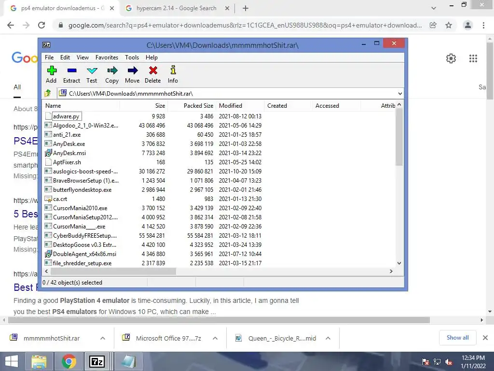Viewport: 494px width, 371px height.
Task: Open Queen_-_Bicycle_R....mid download
Action: coord(282,338)
